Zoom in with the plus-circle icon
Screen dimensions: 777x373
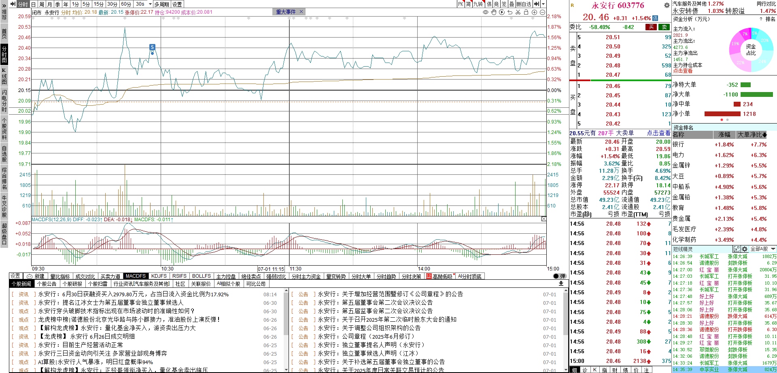534,12
